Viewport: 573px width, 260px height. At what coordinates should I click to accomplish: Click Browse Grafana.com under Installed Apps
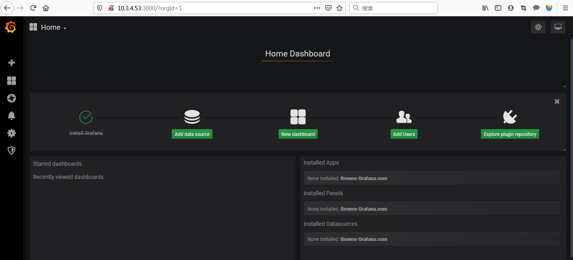[x=364, y=179]
